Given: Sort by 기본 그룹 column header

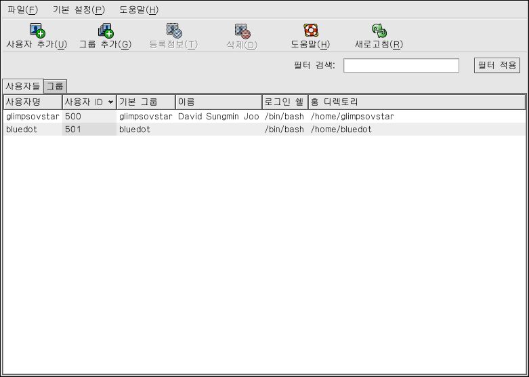Looking at the screenshot, I should [x=146, y=102].
